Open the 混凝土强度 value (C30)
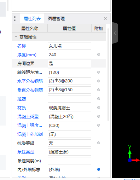The width and height of the screenshot is (140, 180). point(69,126)
